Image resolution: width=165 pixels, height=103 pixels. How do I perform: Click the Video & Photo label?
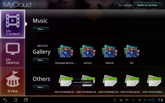point(42,46)
